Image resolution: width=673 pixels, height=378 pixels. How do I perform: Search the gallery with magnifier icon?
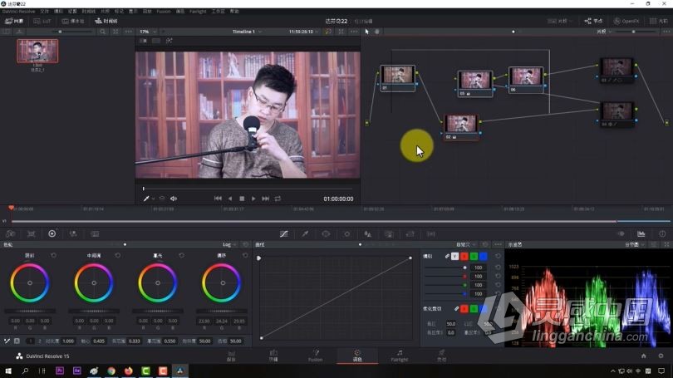[x=102, y=32]
